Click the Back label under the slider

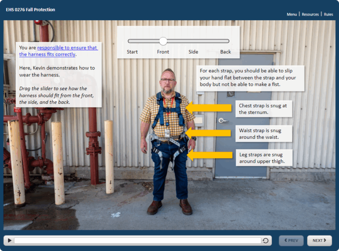226,52
